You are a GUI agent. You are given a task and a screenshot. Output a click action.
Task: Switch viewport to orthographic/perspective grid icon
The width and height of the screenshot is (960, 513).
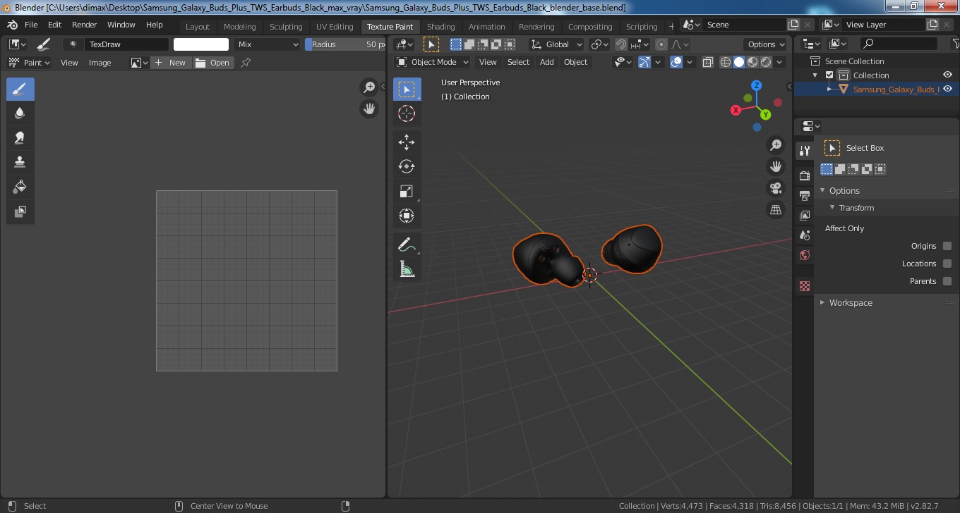point(776,210)
